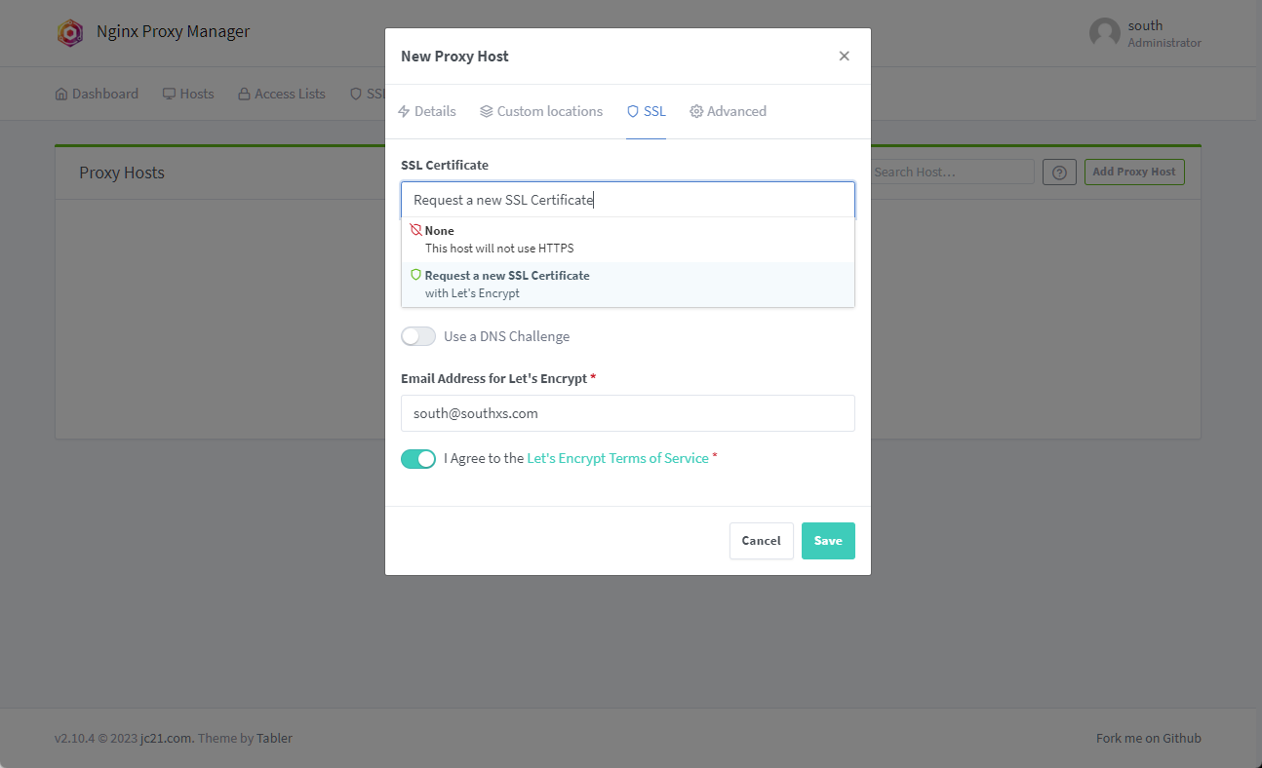Click the Let's Encrypt email address field
This screenshot has width=1262, height=768.
pos(627,413)
